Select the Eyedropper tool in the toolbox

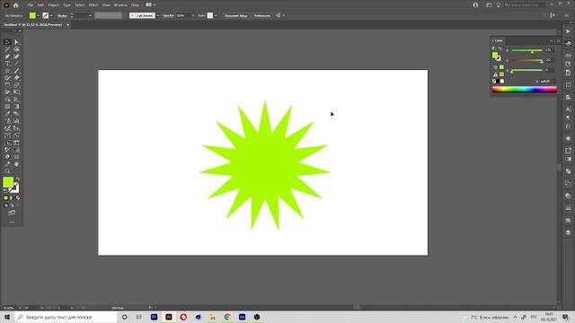pos(7,114)
